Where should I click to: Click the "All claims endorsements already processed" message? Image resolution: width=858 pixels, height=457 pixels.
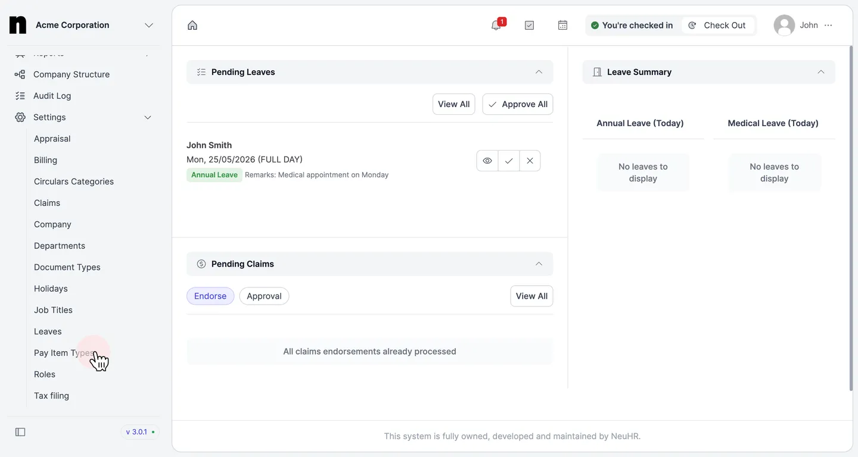(369, 352)
